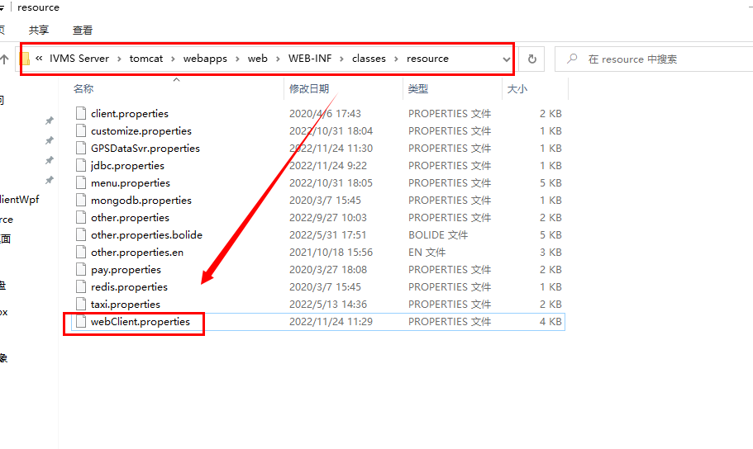The height and width of the screenshot is (449, 753).
Task: Click the up-directory arrow
Action: pyautogui.click(x=4, y=59)
